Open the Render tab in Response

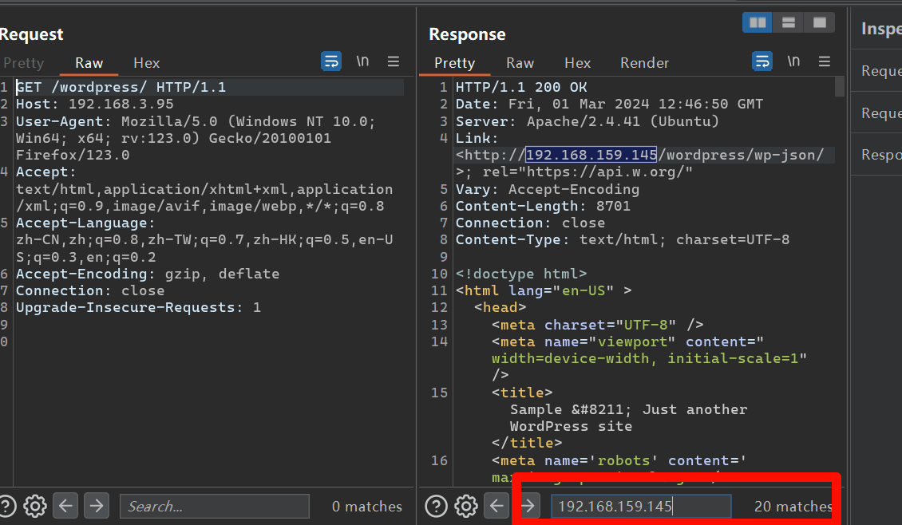click(644, 63)
